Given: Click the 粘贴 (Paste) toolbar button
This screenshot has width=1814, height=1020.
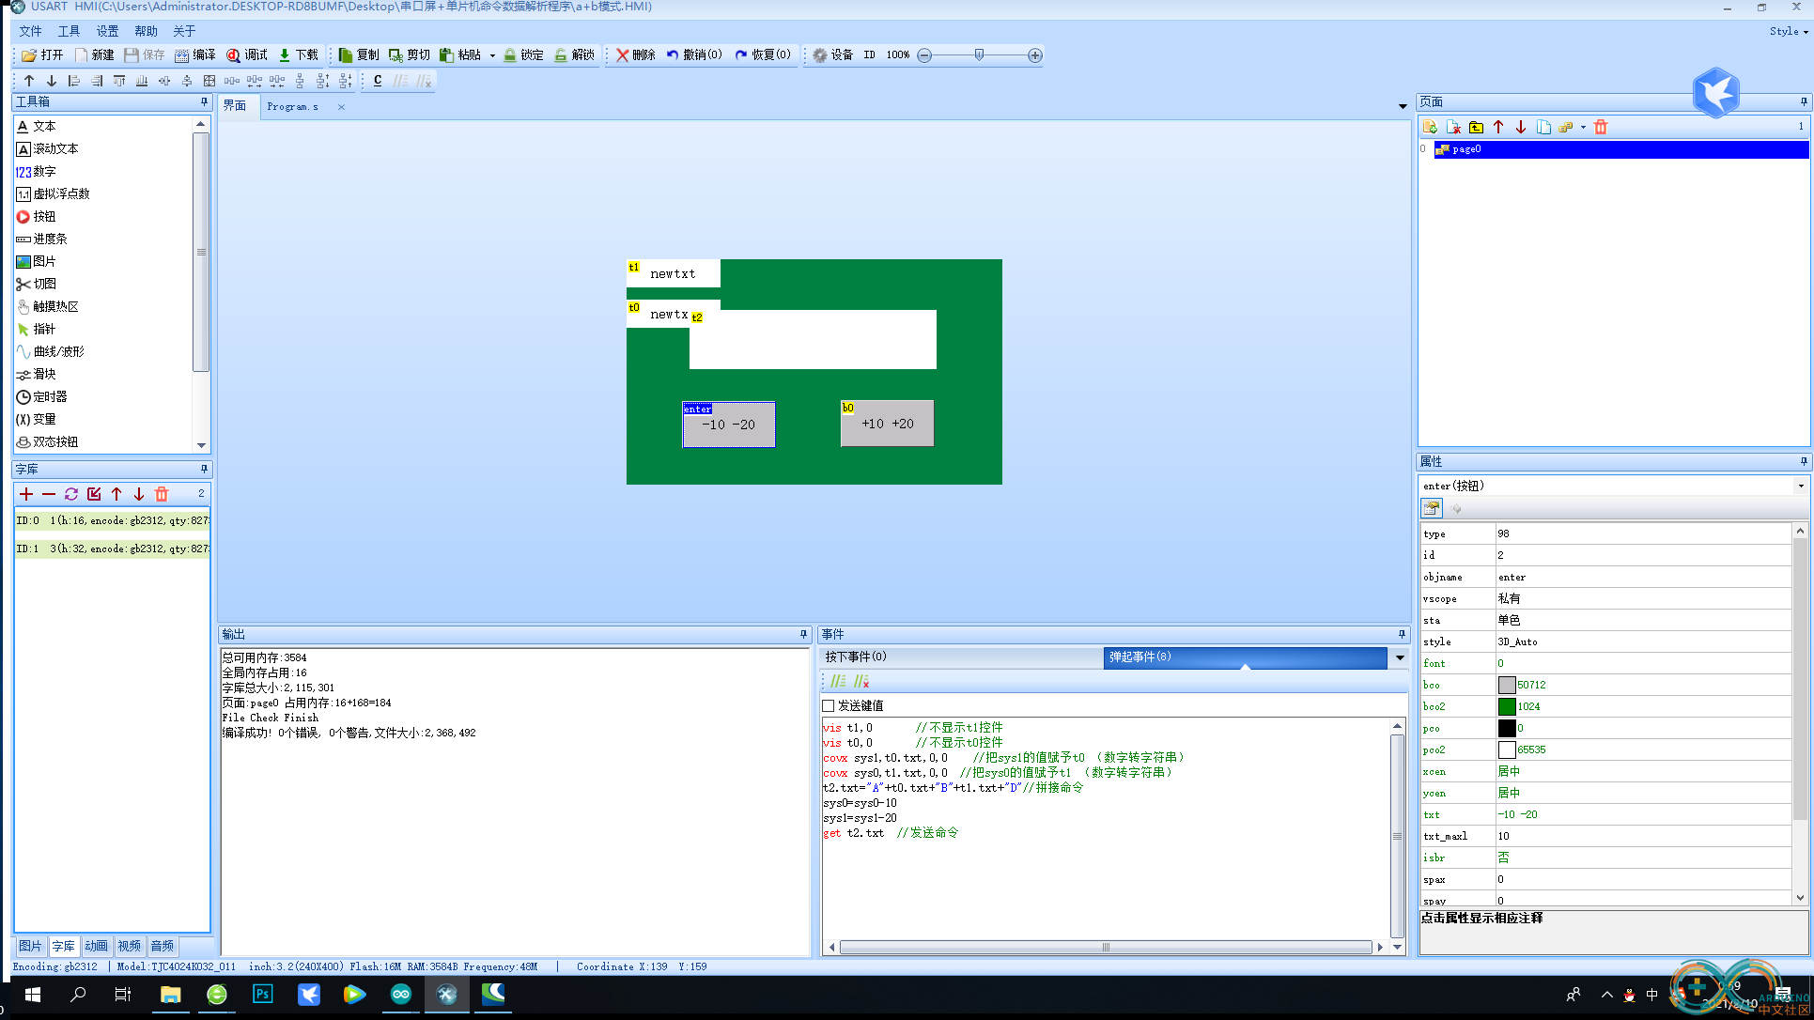Looking at the screenshot, I should click(x=461, y=55).
